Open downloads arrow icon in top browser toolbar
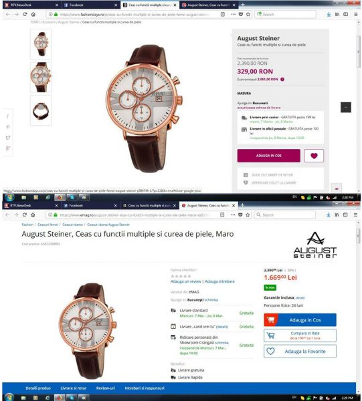The width and height of the screenshot is (362, 401). click(x=329, y=14)
